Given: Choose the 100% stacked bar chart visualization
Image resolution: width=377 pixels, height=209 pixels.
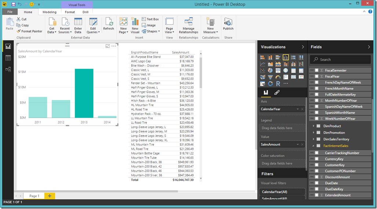Looking at the screenshot, I should point(293,57).
